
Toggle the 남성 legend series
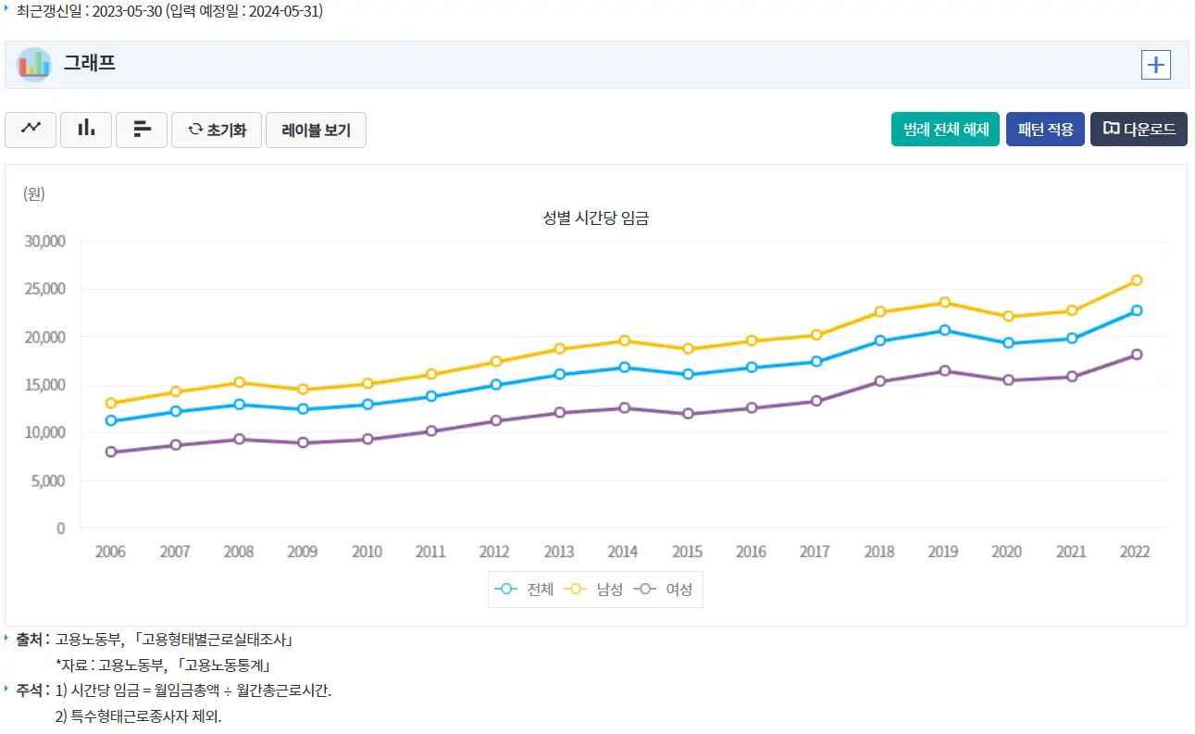click(594, 589)
